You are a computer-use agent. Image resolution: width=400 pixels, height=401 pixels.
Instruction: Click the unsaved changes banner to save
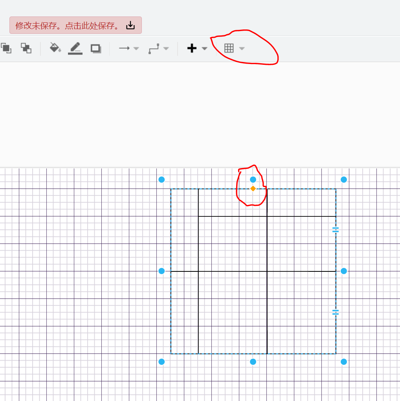75,25
